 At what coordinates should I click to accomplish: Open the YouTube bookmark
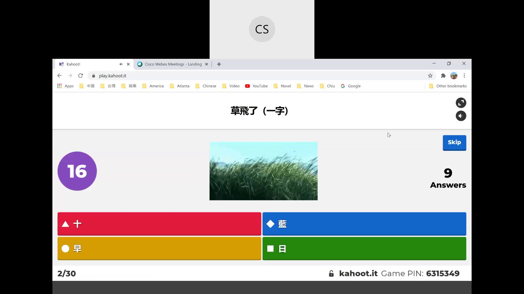256,86
